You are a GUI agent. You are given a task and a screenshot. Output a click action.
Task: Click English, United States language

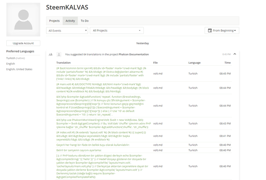point(19,69)
